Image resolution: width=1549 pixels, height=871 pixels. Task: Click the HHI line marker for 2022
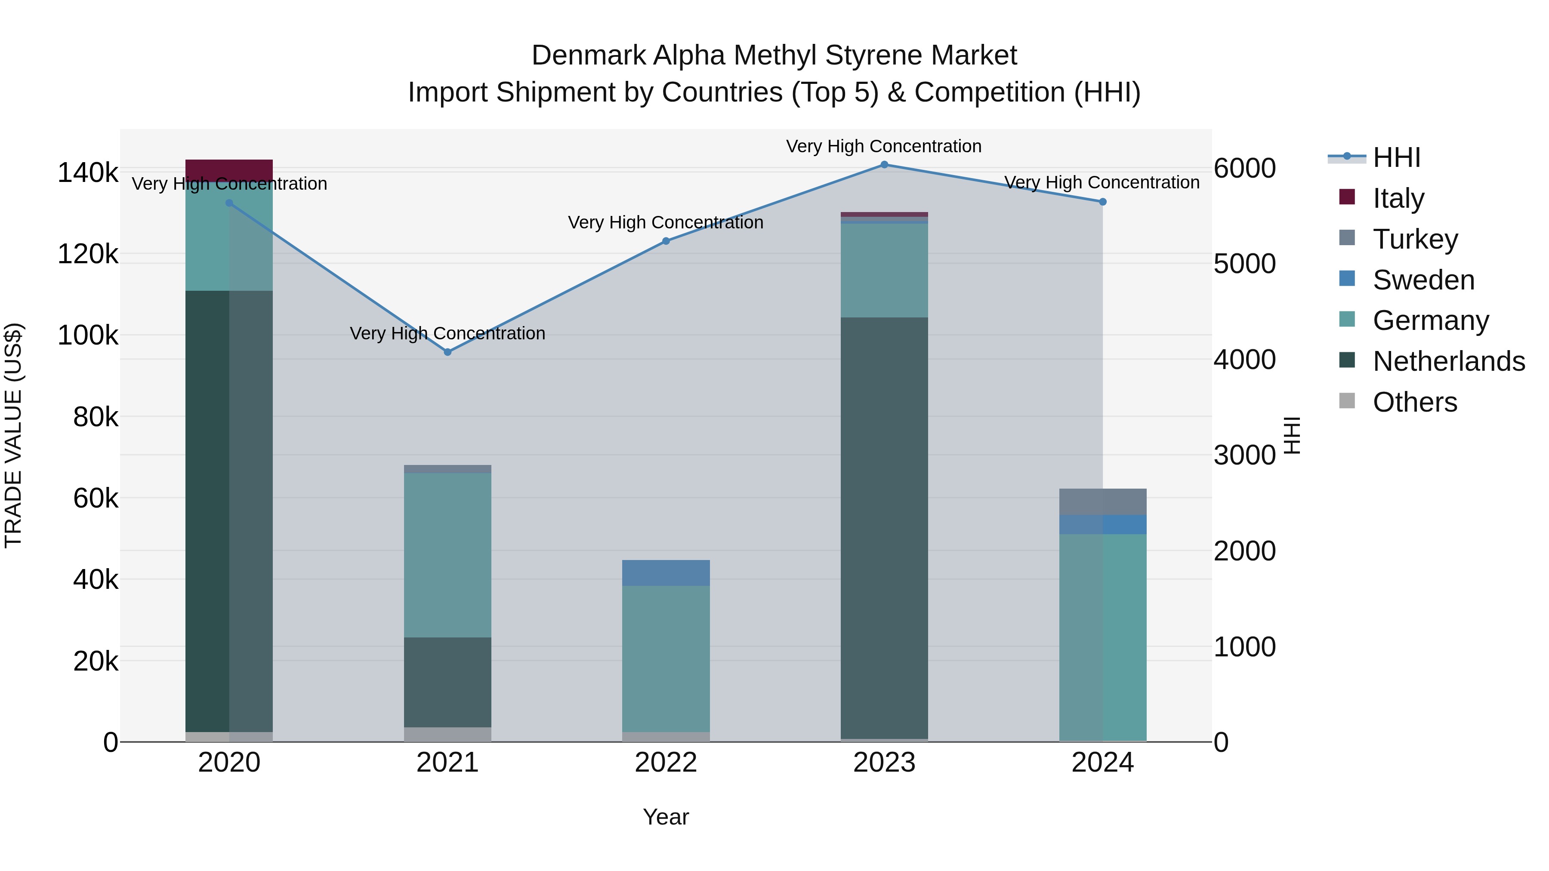666,241
